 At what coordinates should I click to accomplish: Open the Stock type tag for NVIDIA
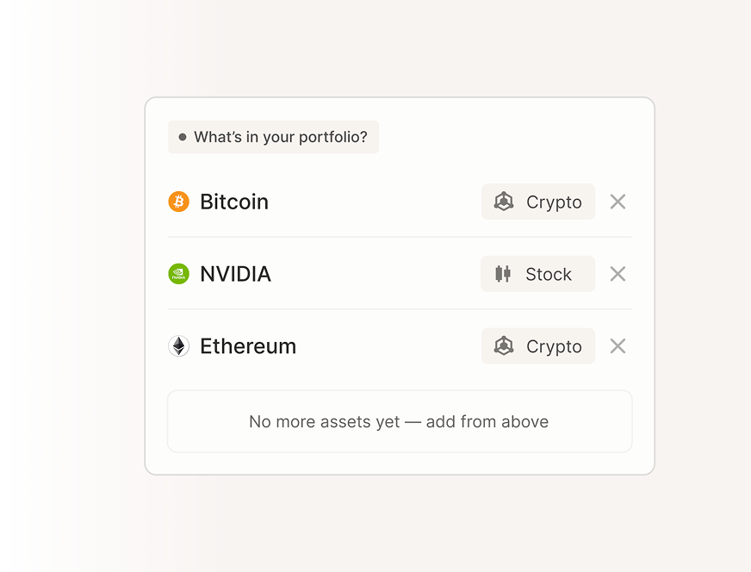(537, 274)
